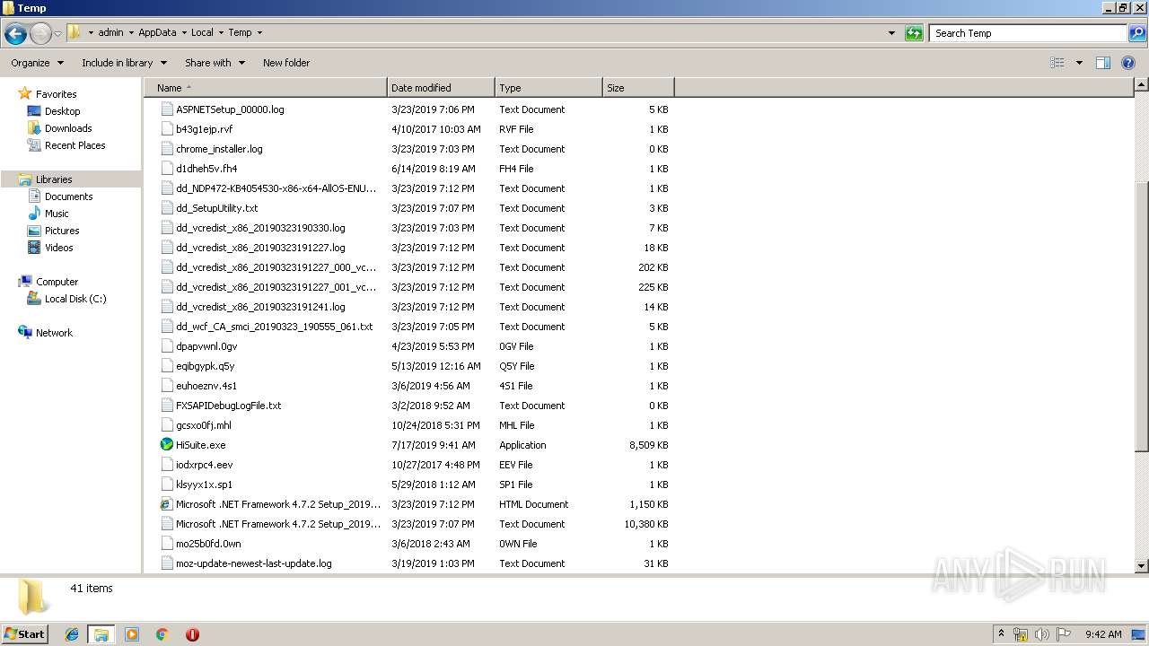Click the Pictures library icon
The image size is (1149, 646).
[34, 231]
